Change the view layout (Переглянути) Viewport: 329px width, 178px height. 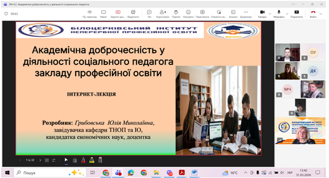click(x=202, y=14)
